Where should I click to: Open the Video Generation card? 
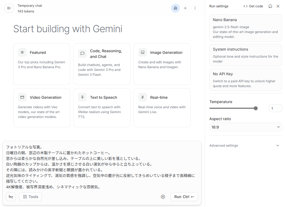pos(42,108)
